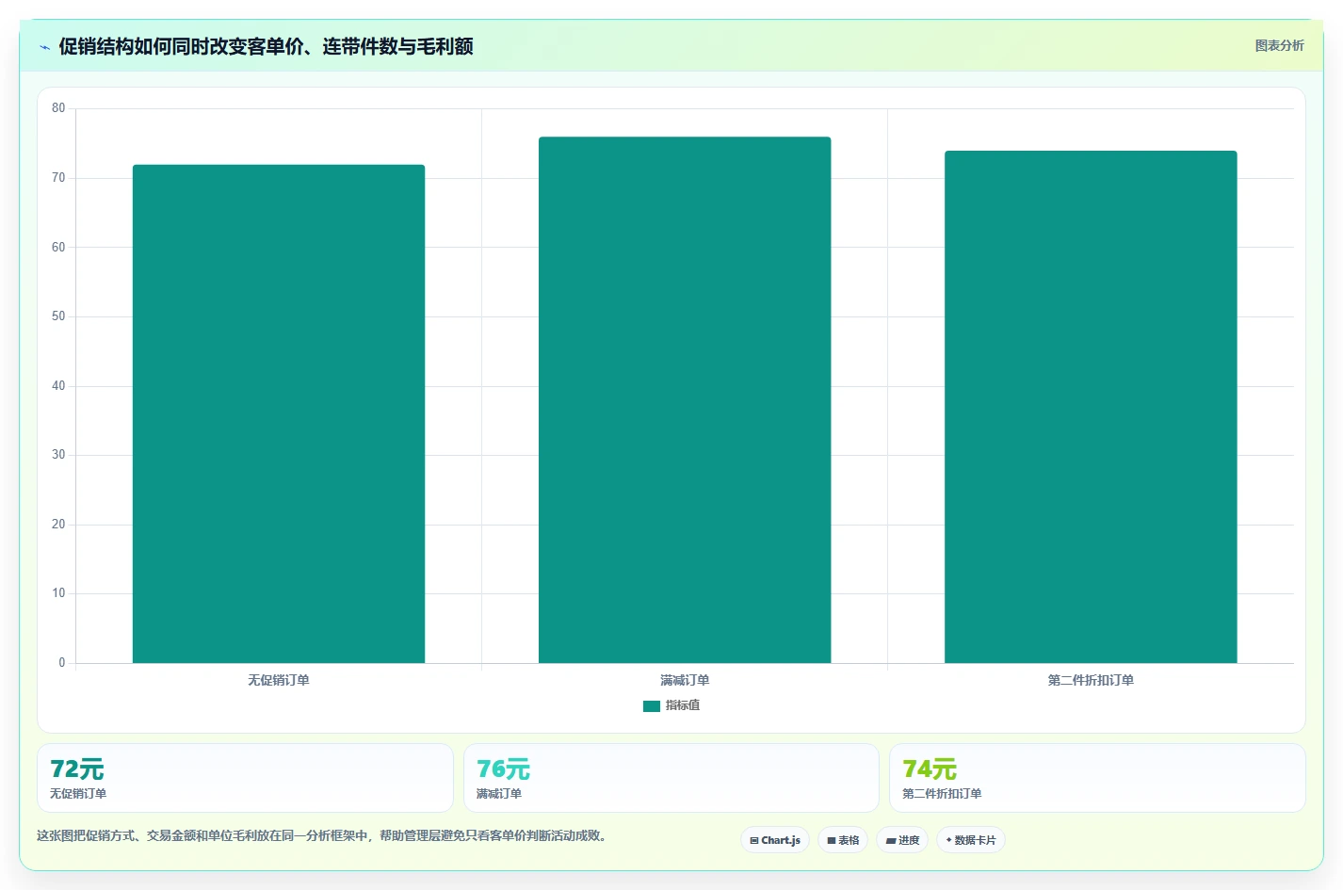Click the 数据卡片 tag chip

click(971, 840)
